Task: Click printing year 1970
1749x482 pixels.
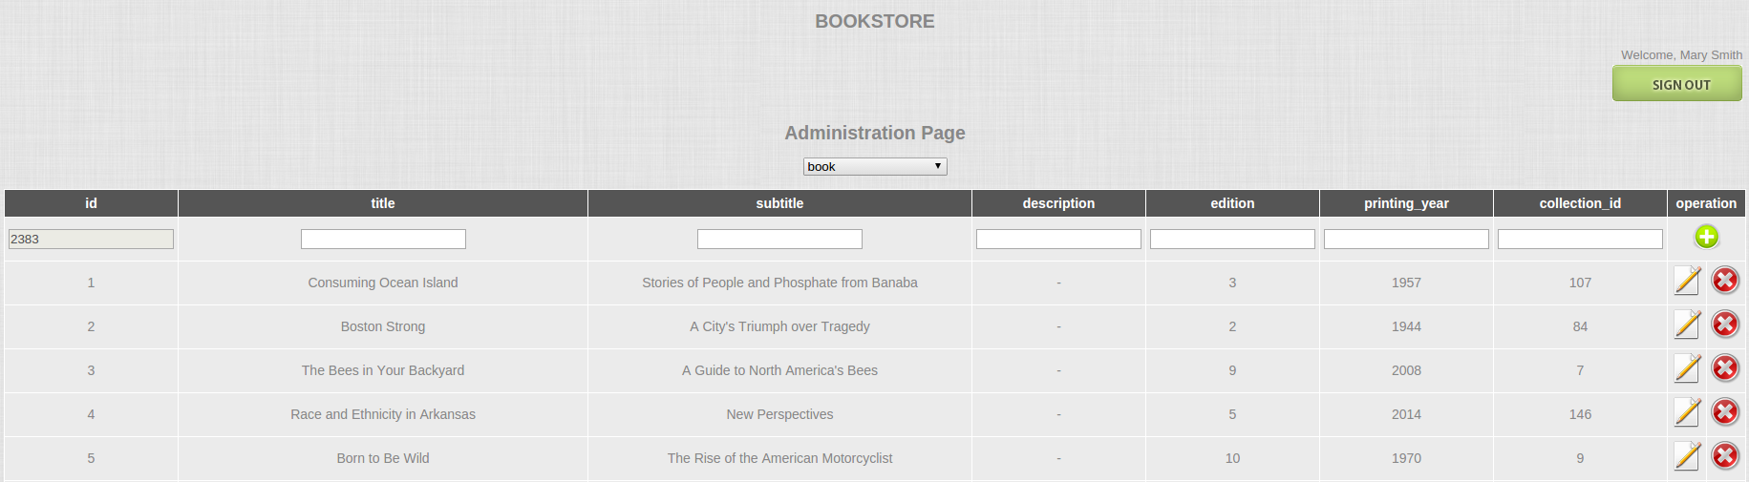Action: click(x=1406, y=458)
